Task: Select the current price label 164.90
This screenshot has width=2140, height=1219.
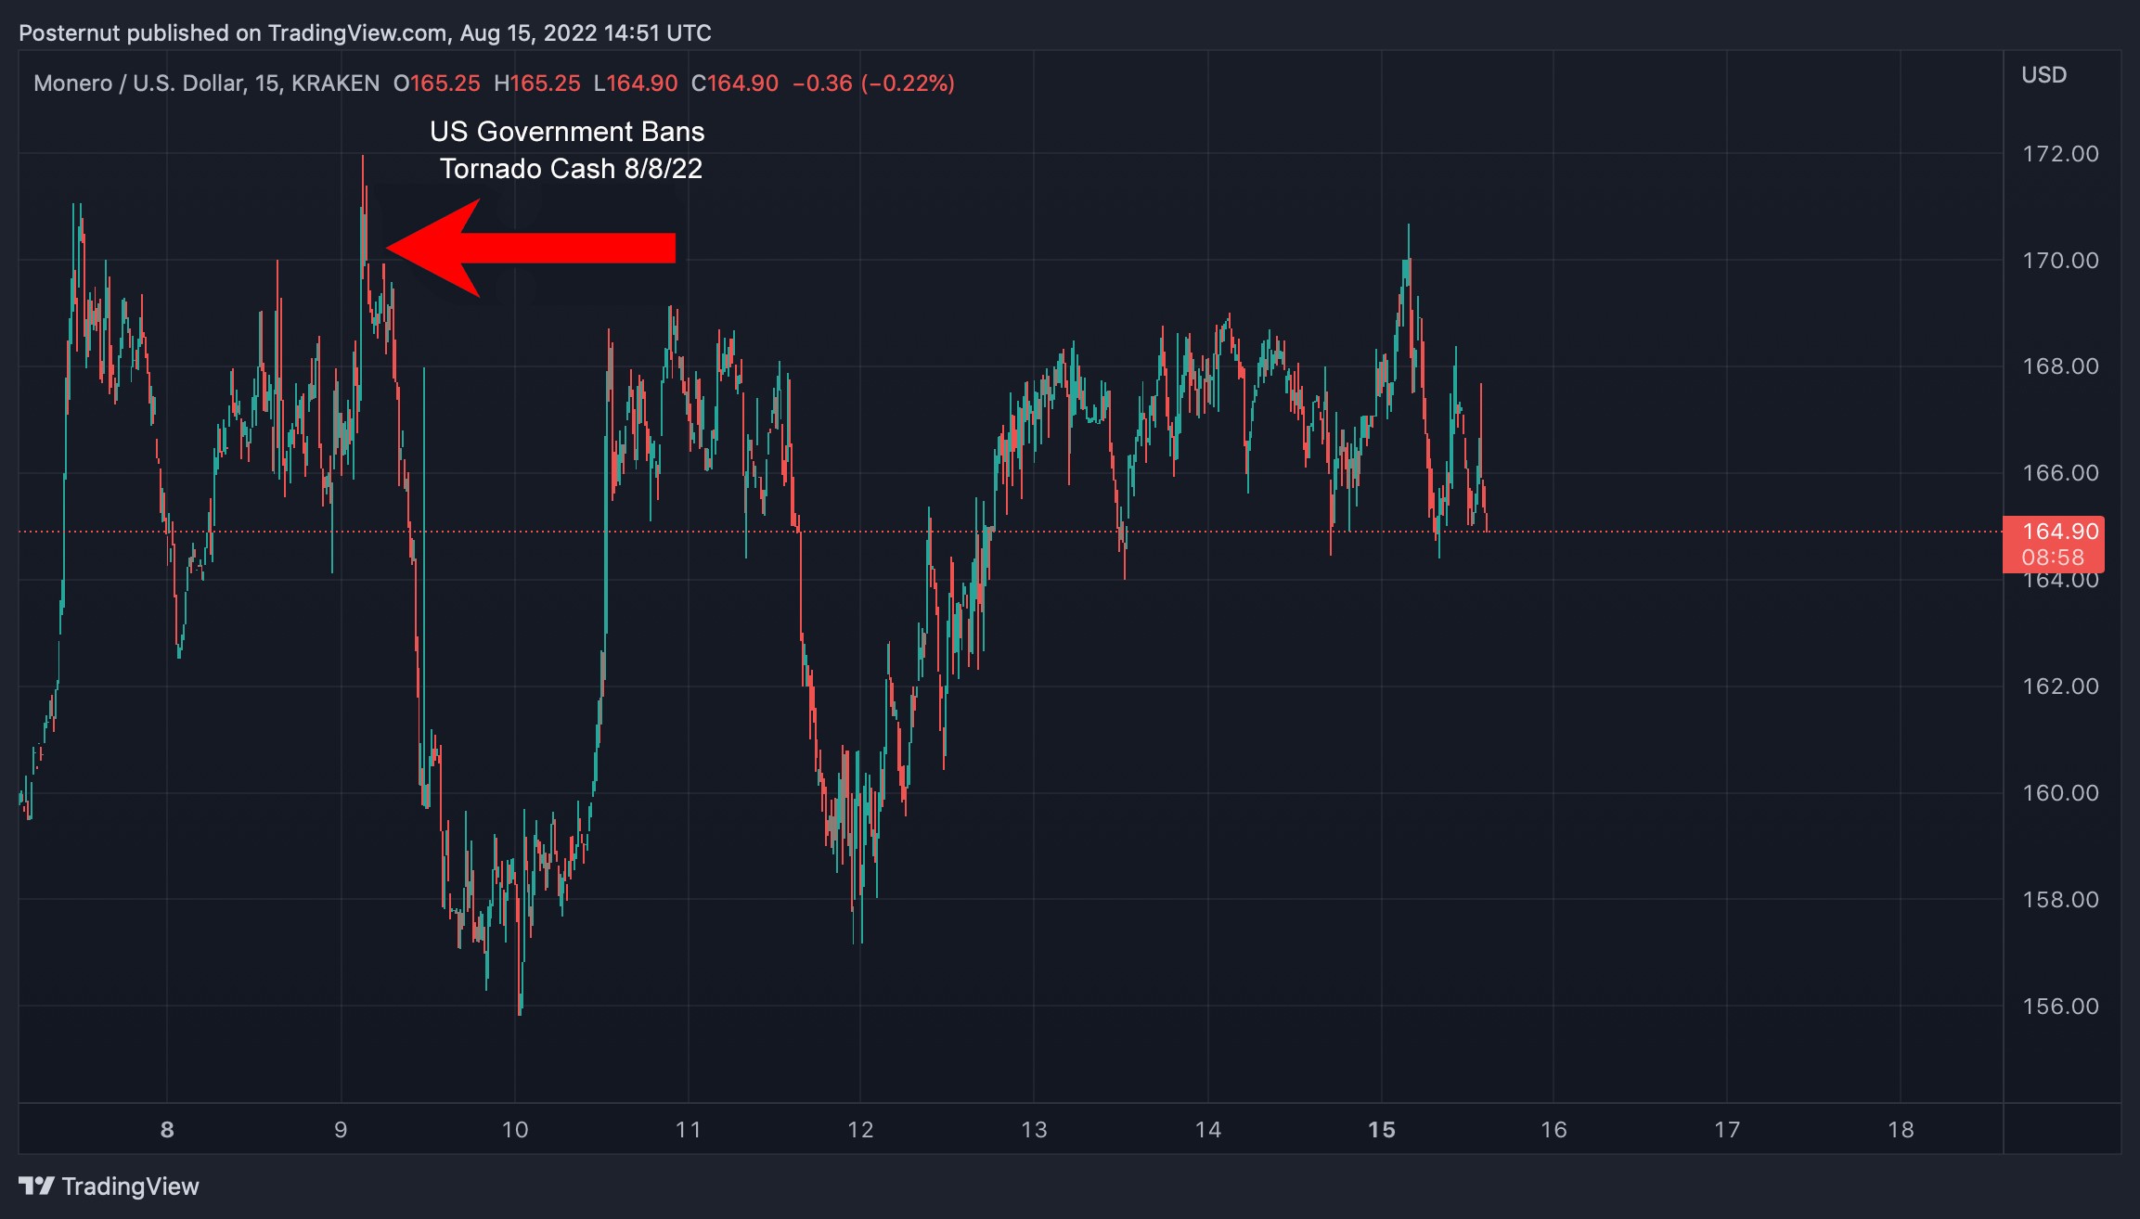Action: pos(2060,531)
